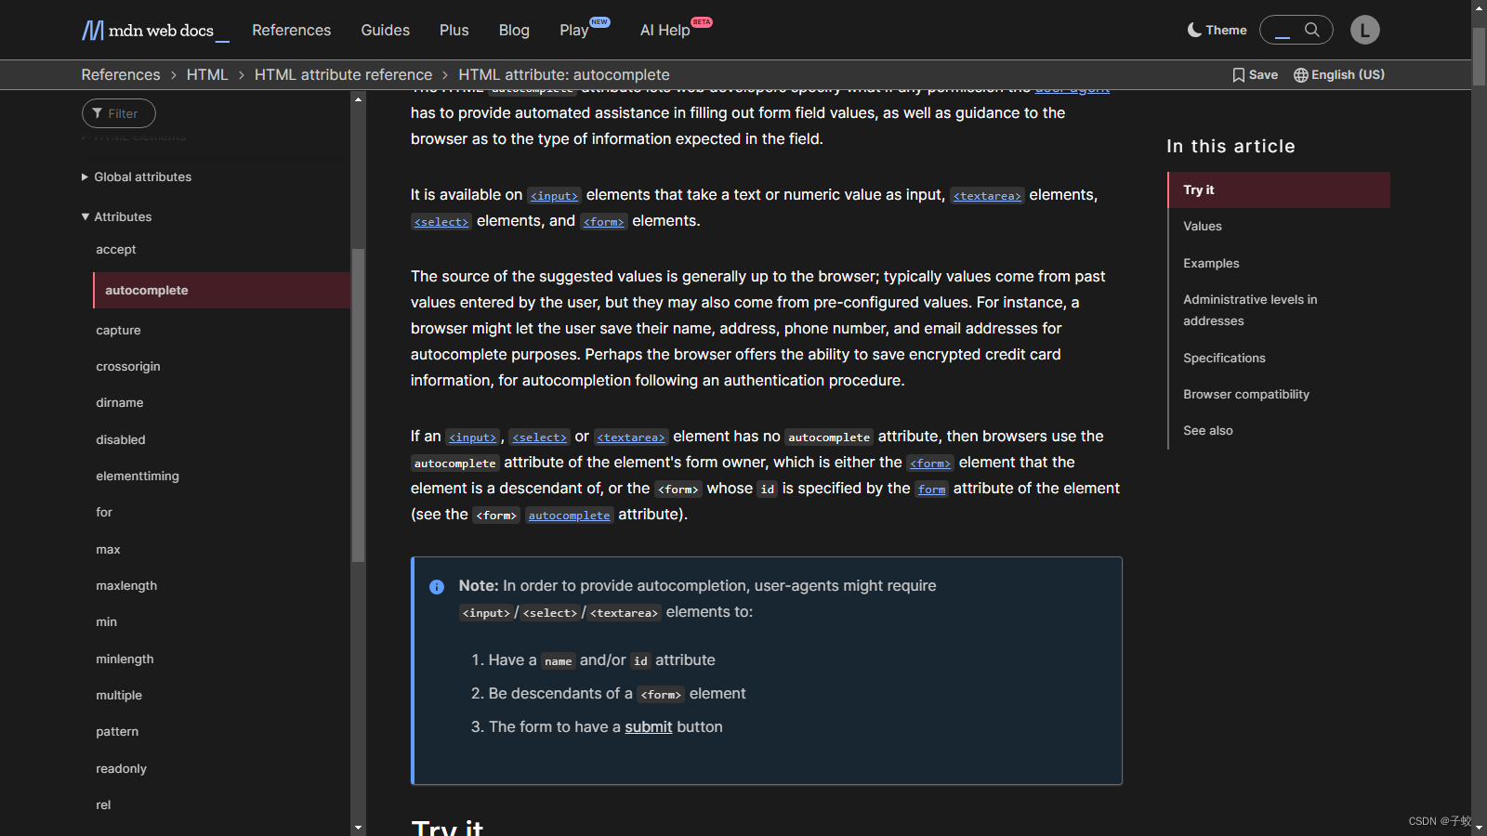Open the minlength attribute page

coord(125,659)
